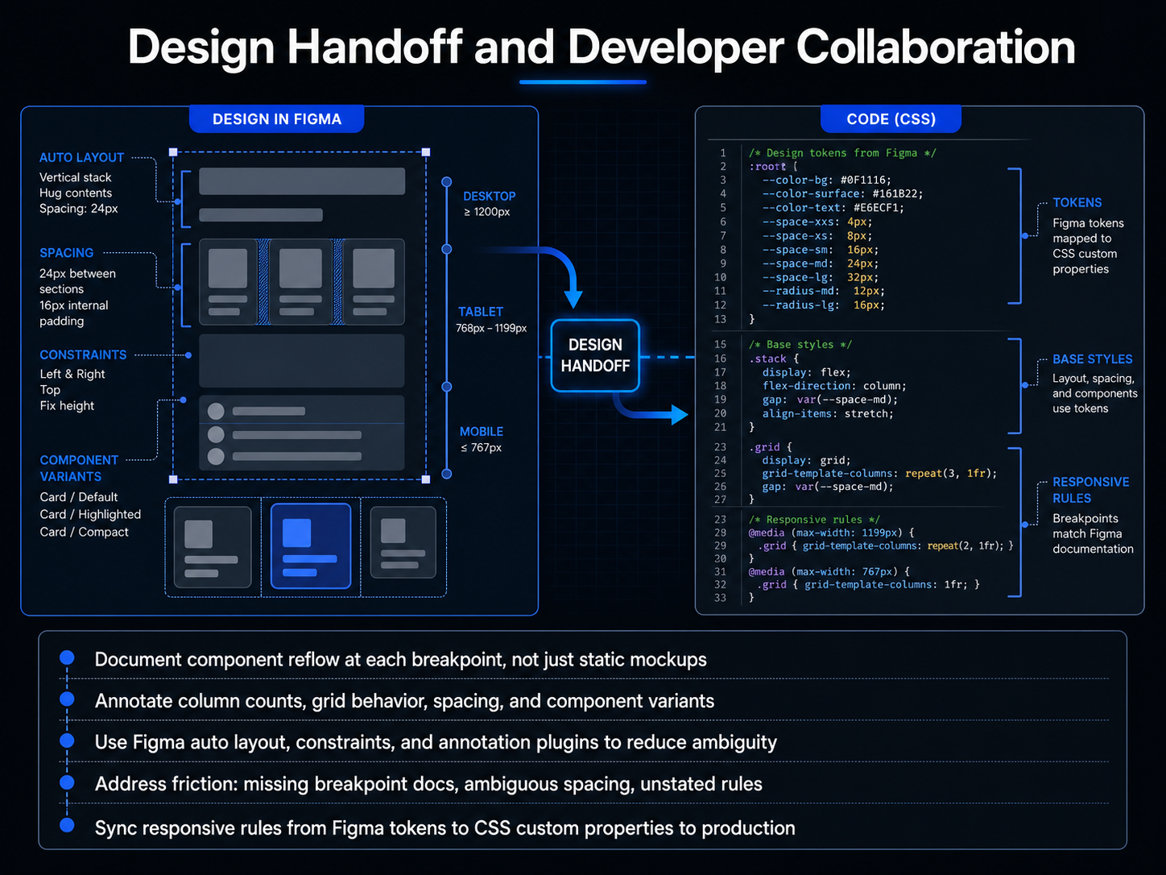Image resolution: width=1166 pixels, height=875 pixels.
Task: Click the 'Fix height' constraint text
Action: 67,406
